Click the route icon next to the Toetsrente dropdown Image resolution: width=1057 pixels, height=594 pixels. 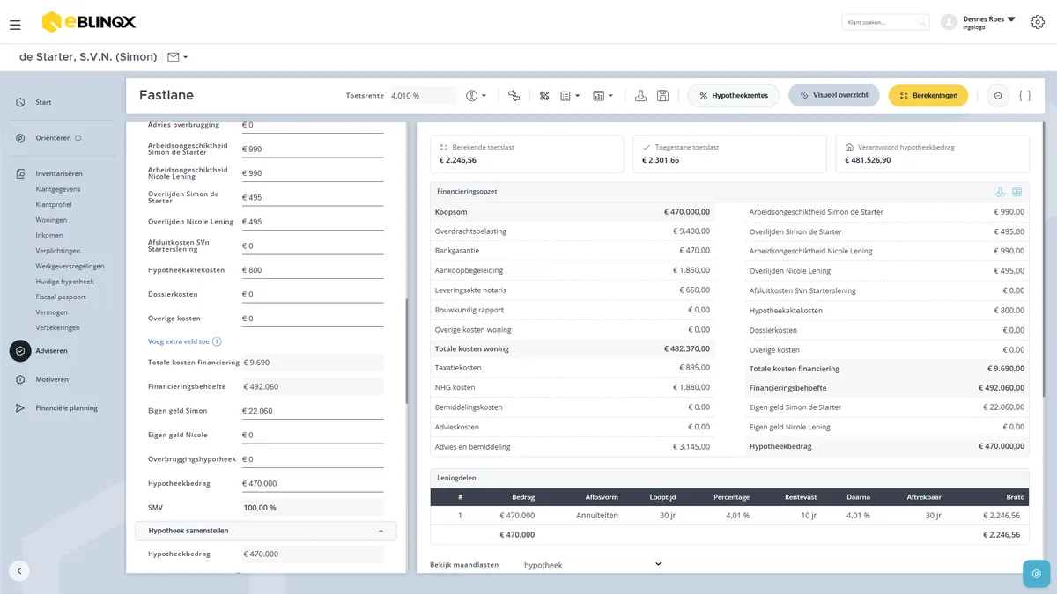pyautogui.click(x=514, y=96)
